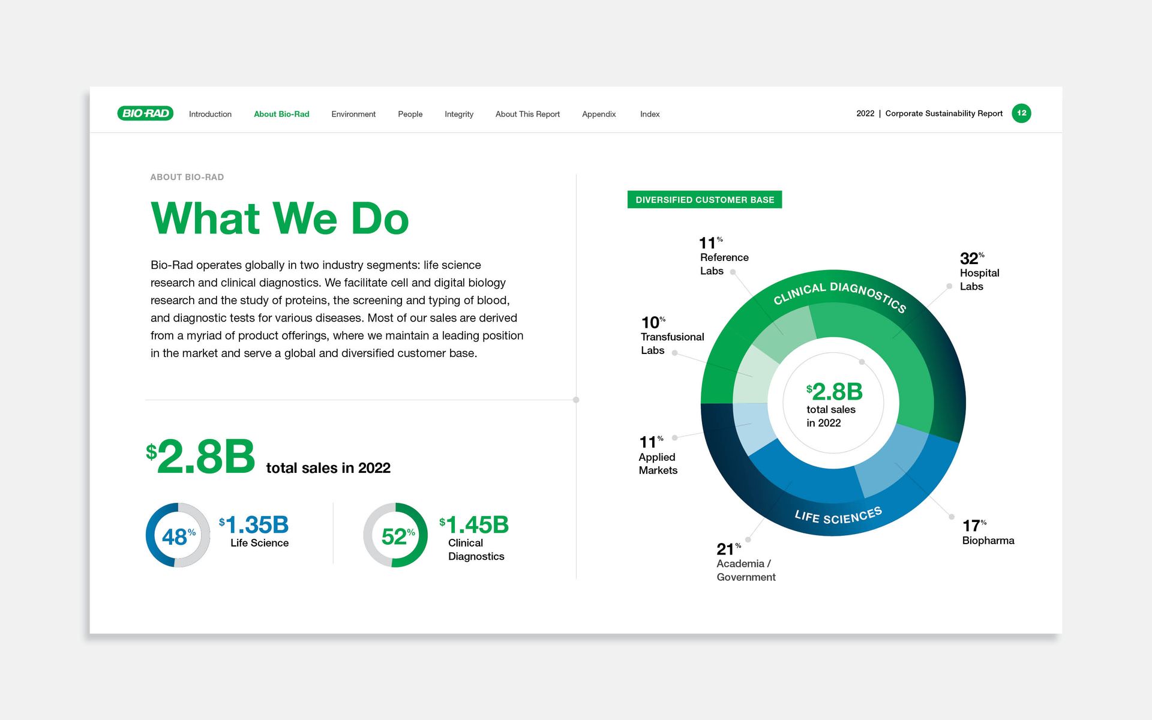The height and width of the screenshot is (720, 1152).
Task: Click the paragraph starting Bio-Rad operates globally
Action: pyautogui.click(x=337, y=309)
